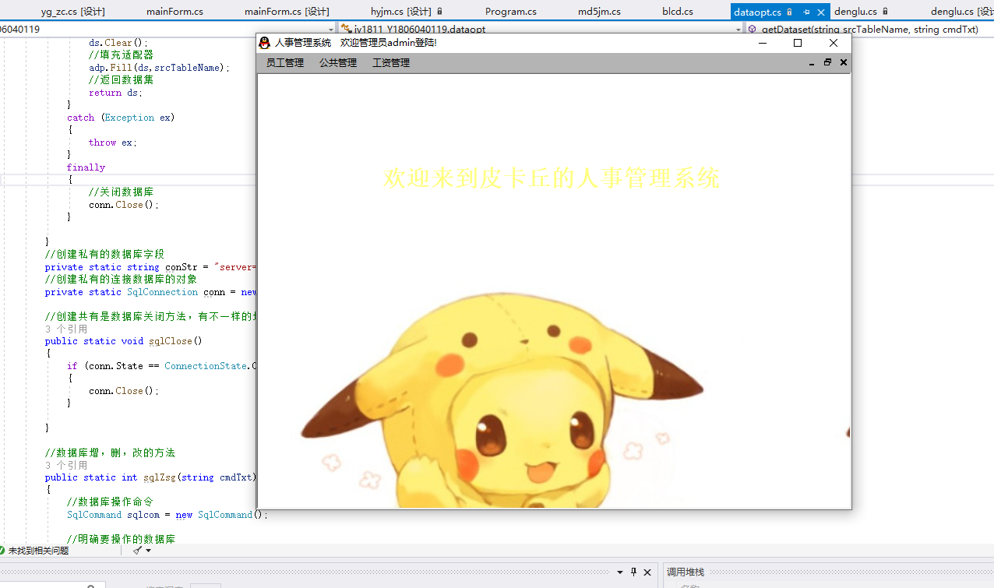Viewport: 994px width, 588px height.
Task: Click SqlConnection type in code
Action: click(x=163, y=292)
